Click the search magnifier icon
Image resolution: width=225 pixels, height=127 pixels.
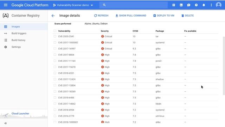[104, 5]
